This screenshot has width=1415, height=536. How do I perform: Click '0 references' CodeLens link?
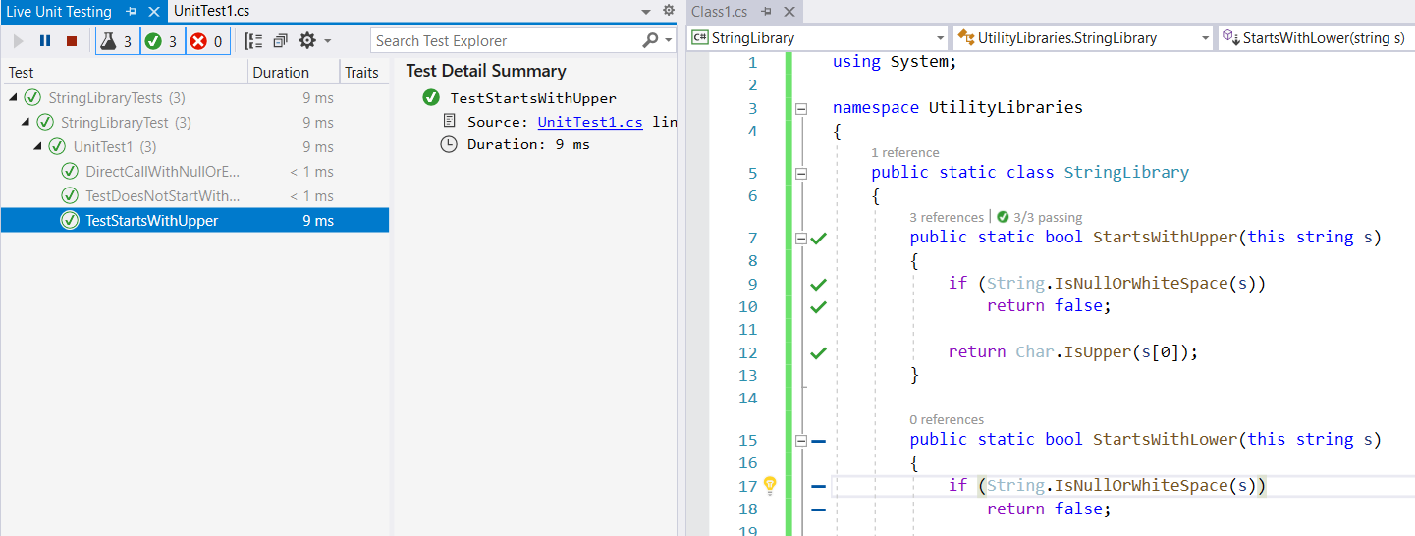(x=947, y=419)
